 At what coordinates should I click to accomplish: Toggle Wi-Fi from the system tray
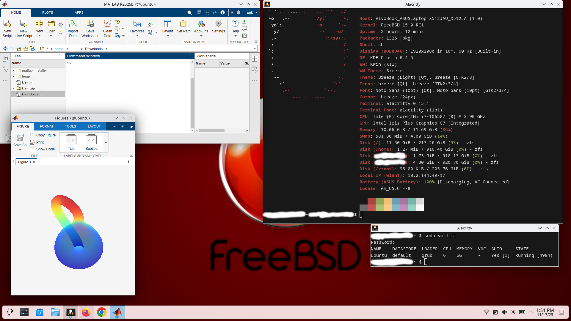point(486,312)
